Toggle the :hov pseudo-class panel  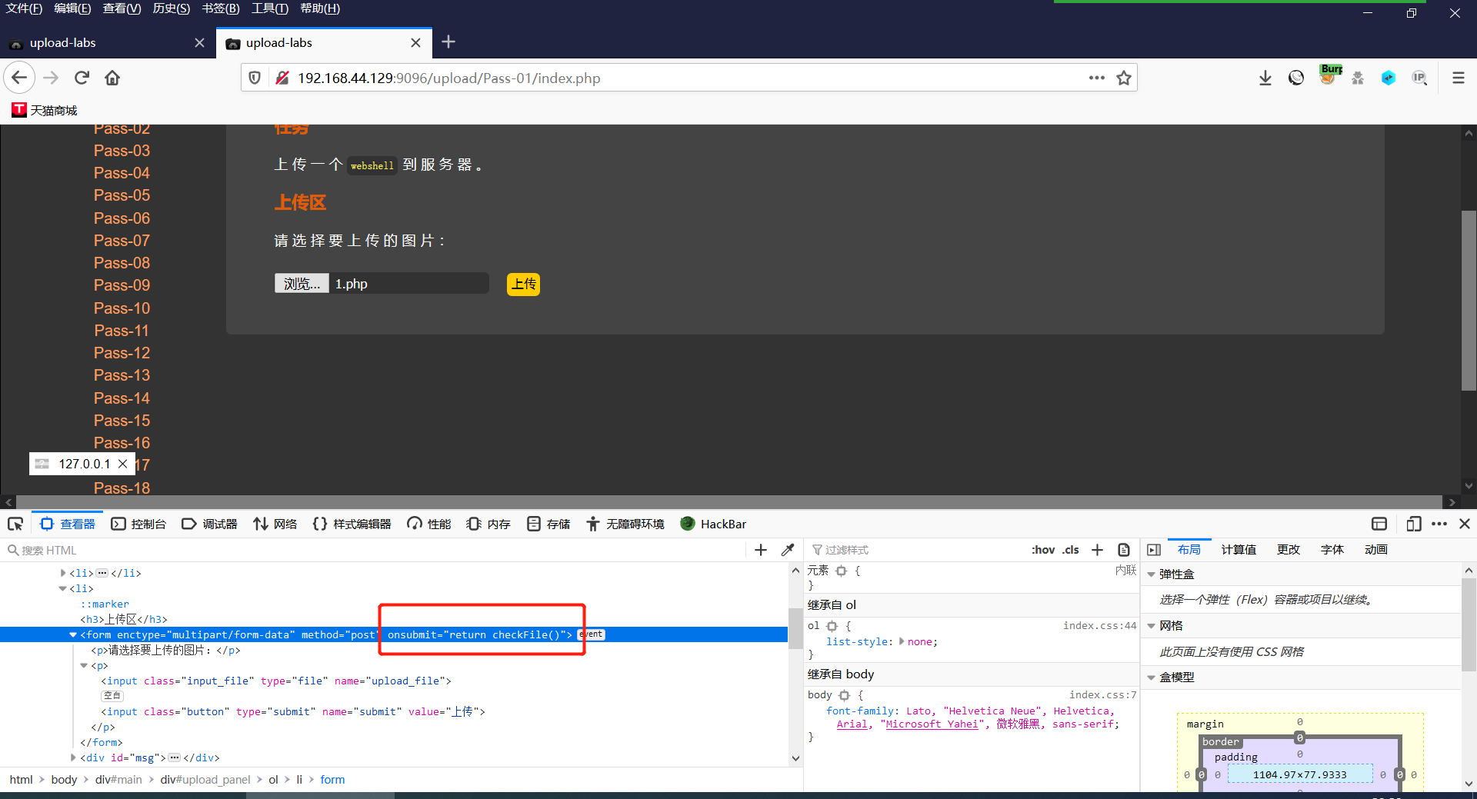pyautogui.click(x=1043, y=550)
